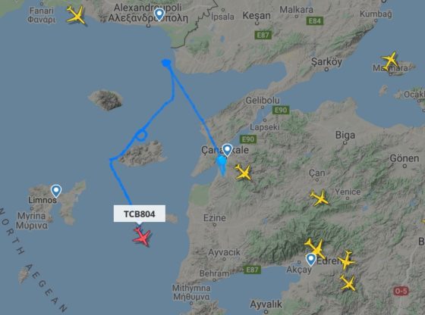Select the yellow plane southeast of Çanakkale

pos(244,172)
